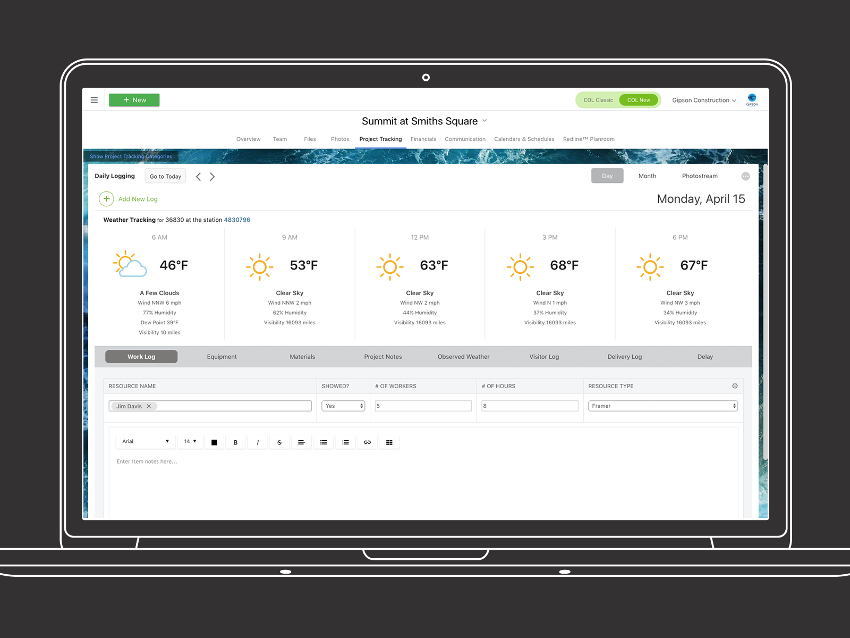Switch to COL New view
Screen dimensions: 850x638
click(x=639, y=100)
